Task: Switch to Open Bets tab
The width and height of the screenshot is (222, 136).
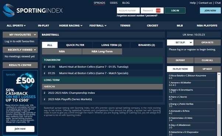Action: point(207,42)
